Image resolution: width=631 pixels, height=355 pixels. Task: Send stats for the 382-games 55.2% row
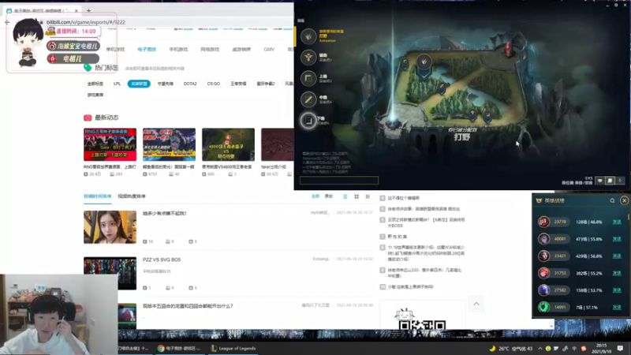click(x=617, y=273)
